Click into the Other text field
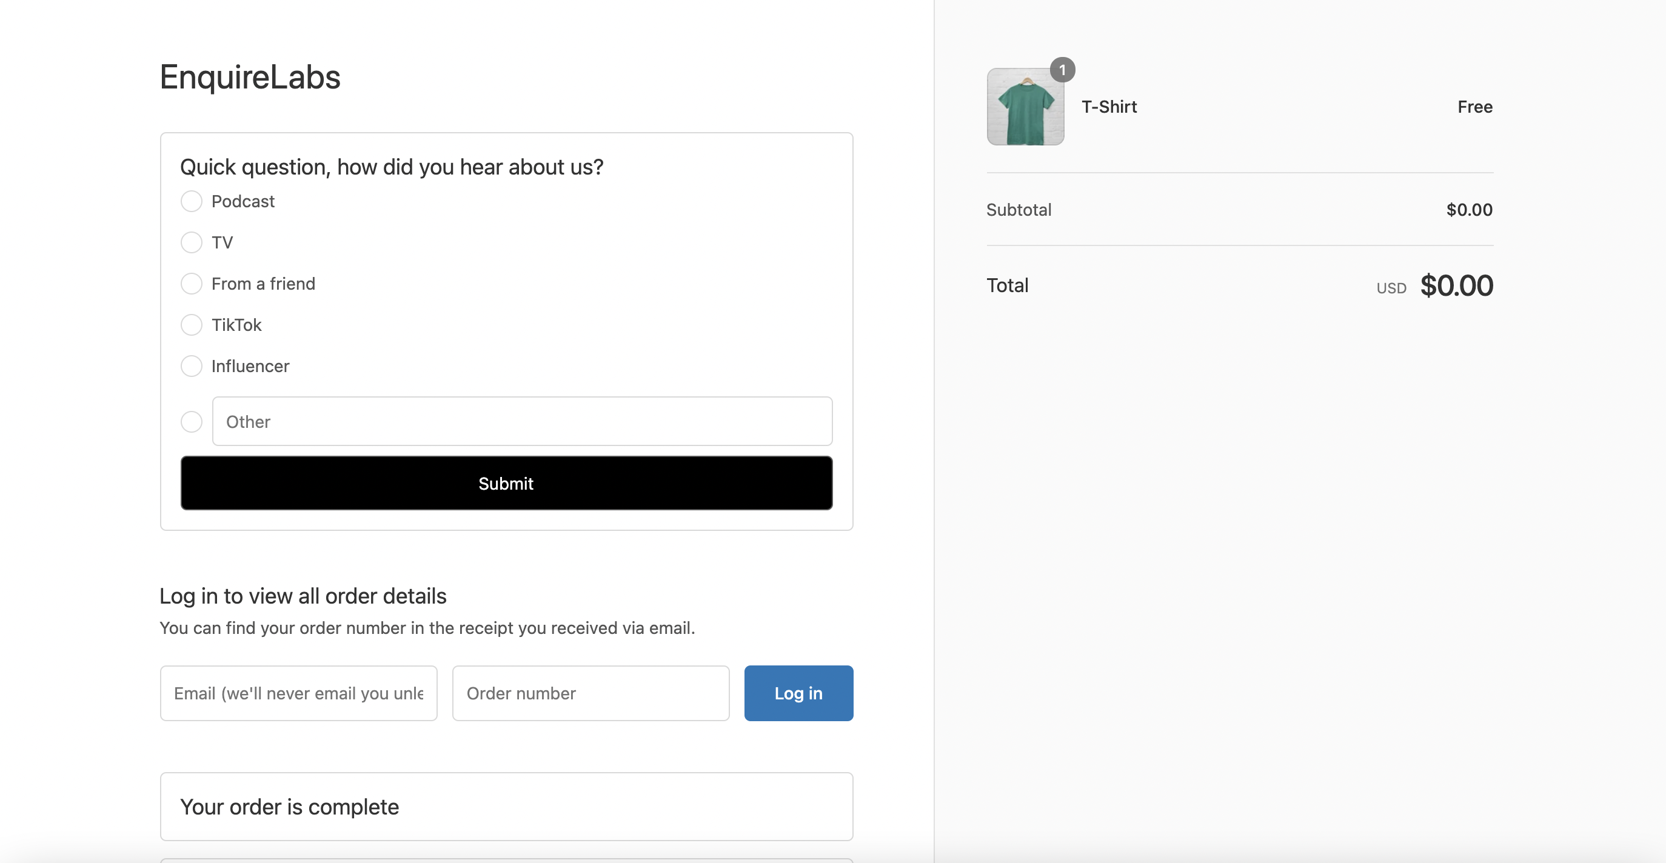 521,421
